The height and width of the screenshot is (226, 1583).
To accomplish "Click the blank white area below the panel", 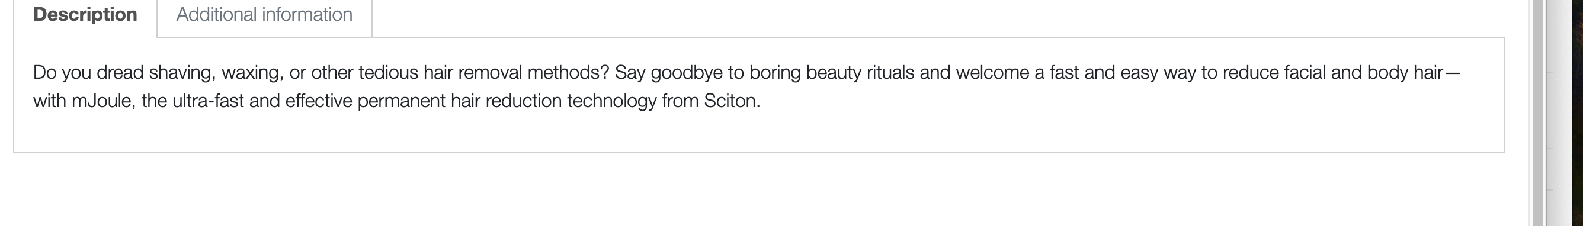I will tap(738, 191).
